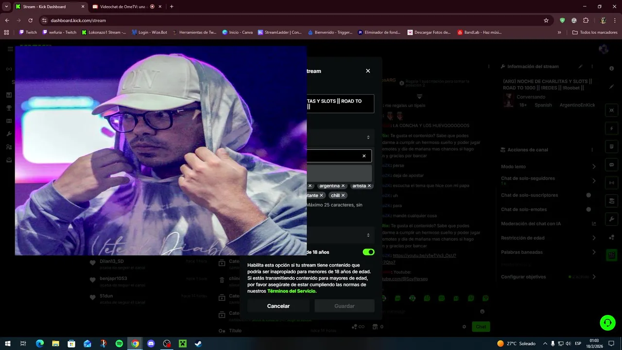Toggle Chat de solo-suscriptores

point(588,195)
